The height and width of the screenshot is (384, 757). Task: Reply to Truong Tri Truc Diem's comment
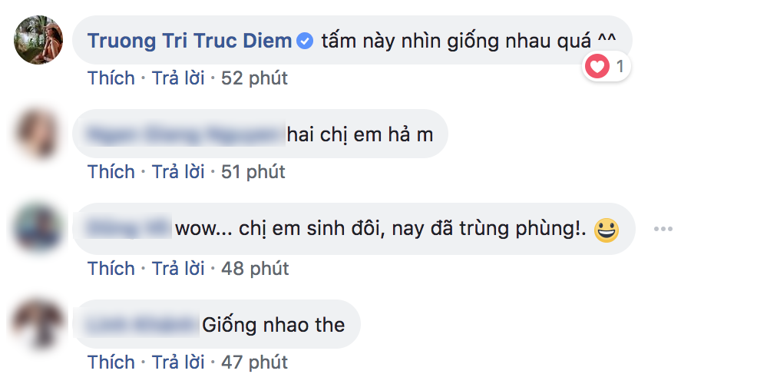[x=178, y=78]
